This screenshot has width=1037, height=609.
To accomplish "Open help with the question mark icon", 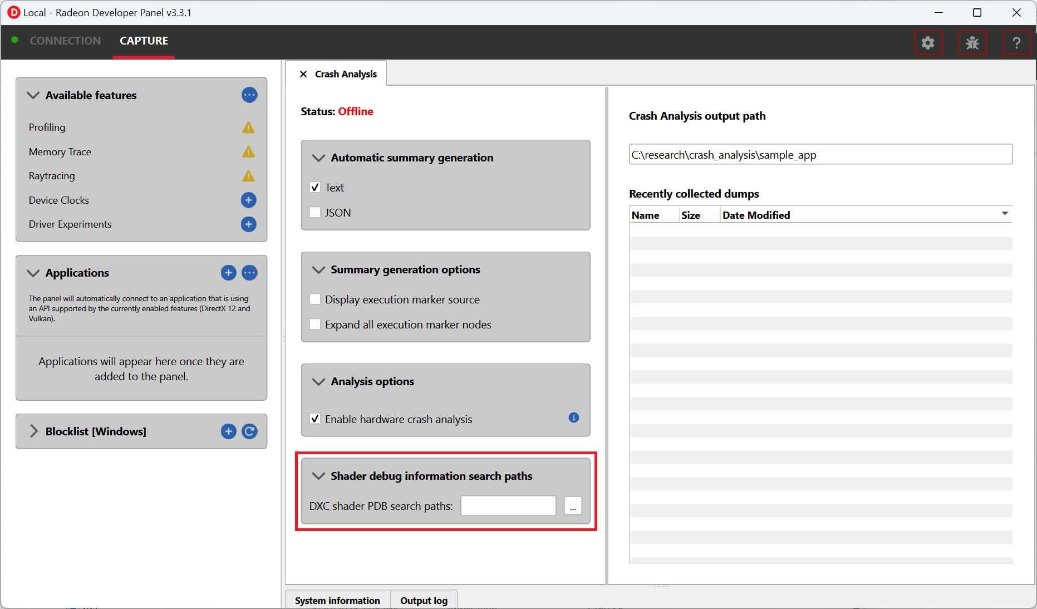I will [1016, 43].
